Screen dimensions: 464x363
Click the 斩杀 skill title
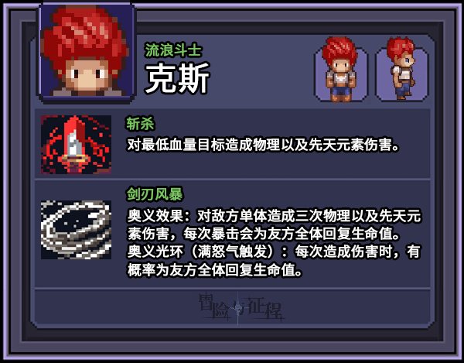click(140, 124)
